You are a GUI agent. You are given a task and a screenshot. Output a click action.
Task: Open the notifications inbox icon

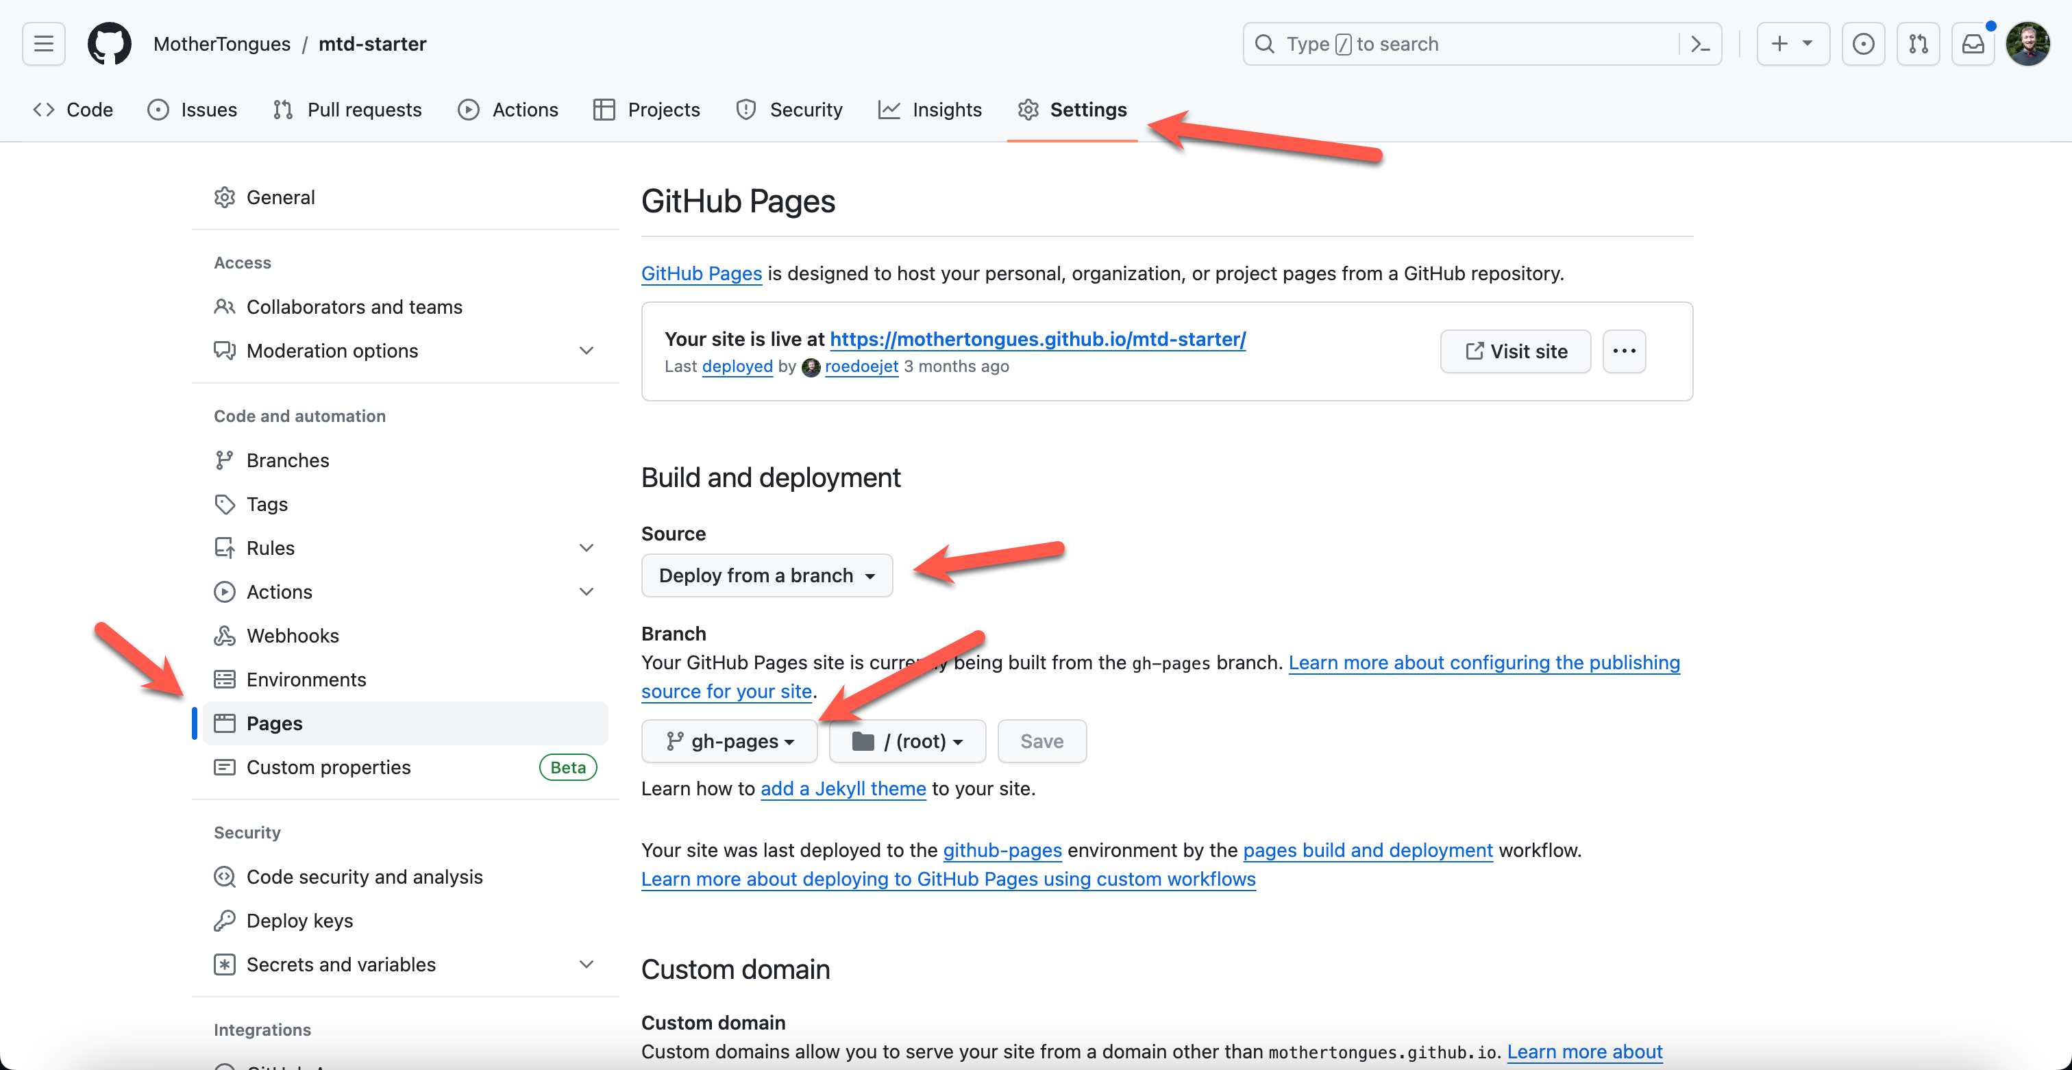1972,43
